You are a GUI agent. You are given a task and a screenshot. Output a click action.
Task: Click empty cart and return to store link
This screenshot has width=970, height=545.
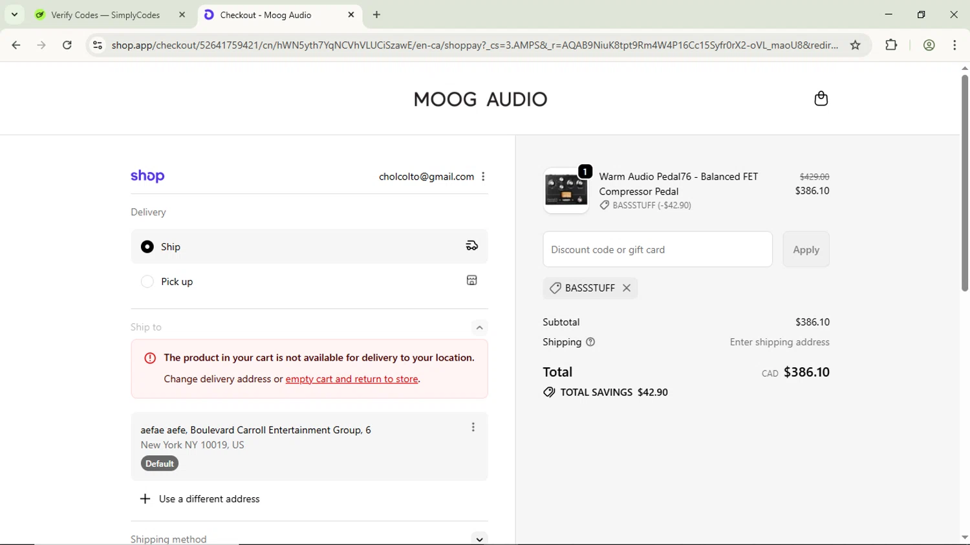tap(352, 379)
